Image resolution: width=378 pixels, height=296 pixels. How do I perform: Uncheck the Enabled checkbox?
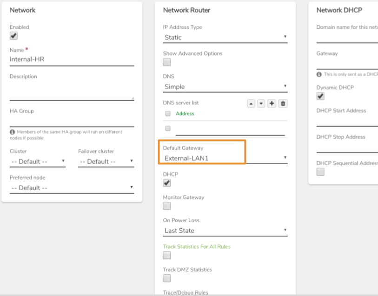pyautogui.click(x=13, y=36)
